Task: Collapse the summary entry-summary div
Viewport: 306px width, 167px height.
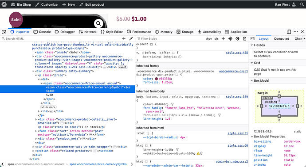Action: pyautogui.click(x=33, y=71)
